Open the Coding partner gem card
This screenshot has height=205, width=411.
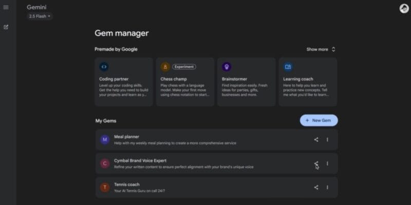tap(124, 82)
